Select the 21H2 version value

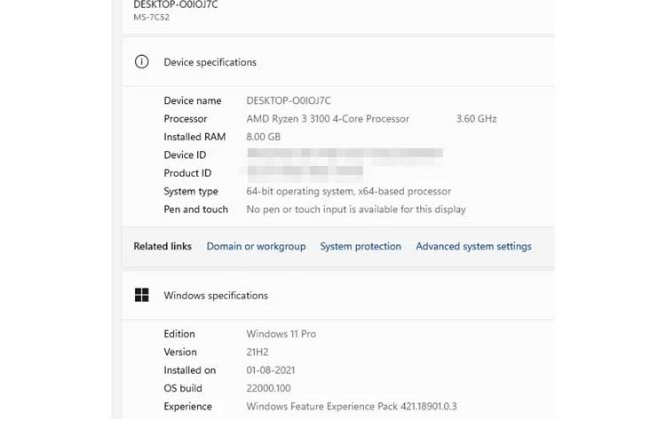(x=258, y=353)
